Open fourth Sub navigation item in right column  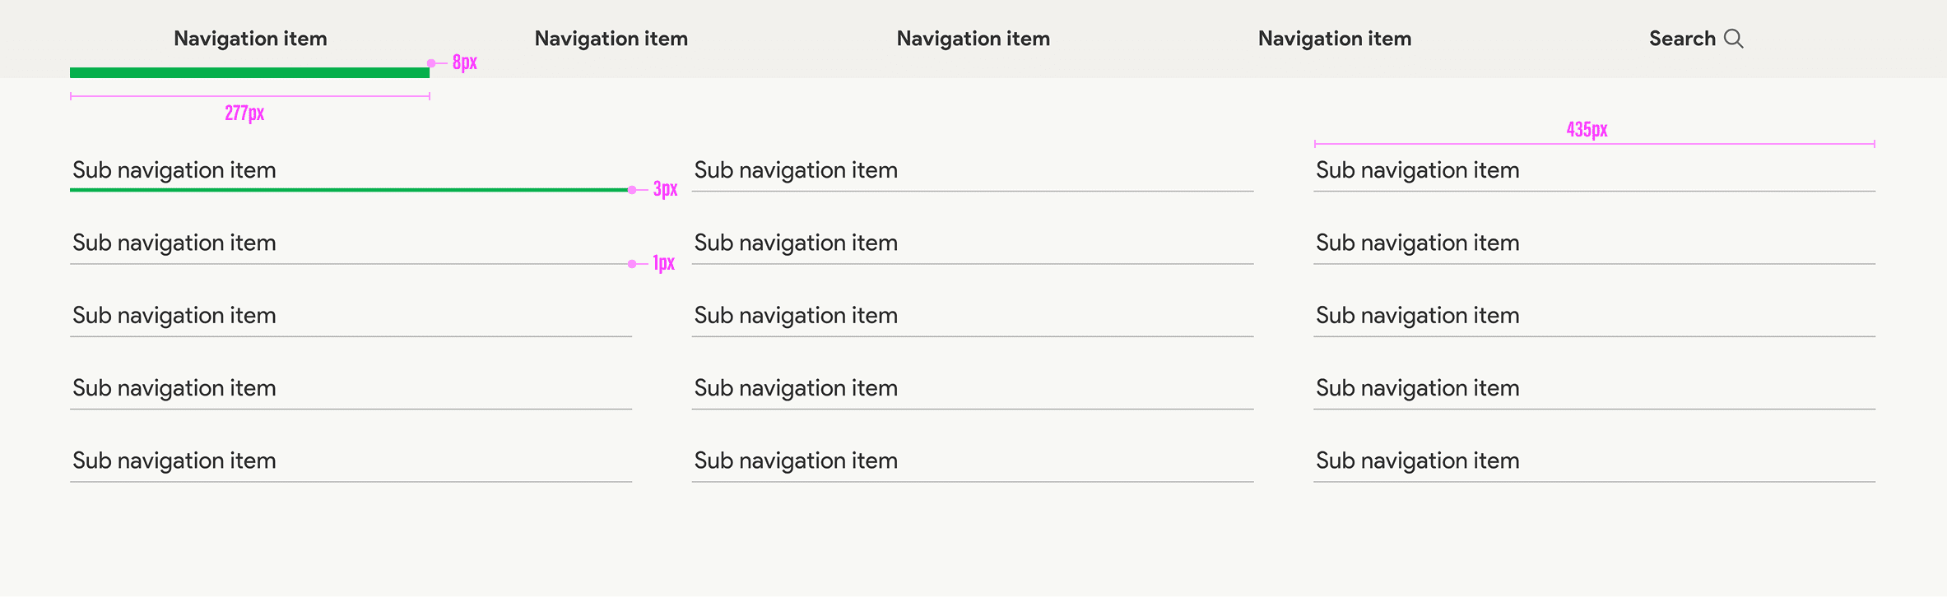(1417, 387)
